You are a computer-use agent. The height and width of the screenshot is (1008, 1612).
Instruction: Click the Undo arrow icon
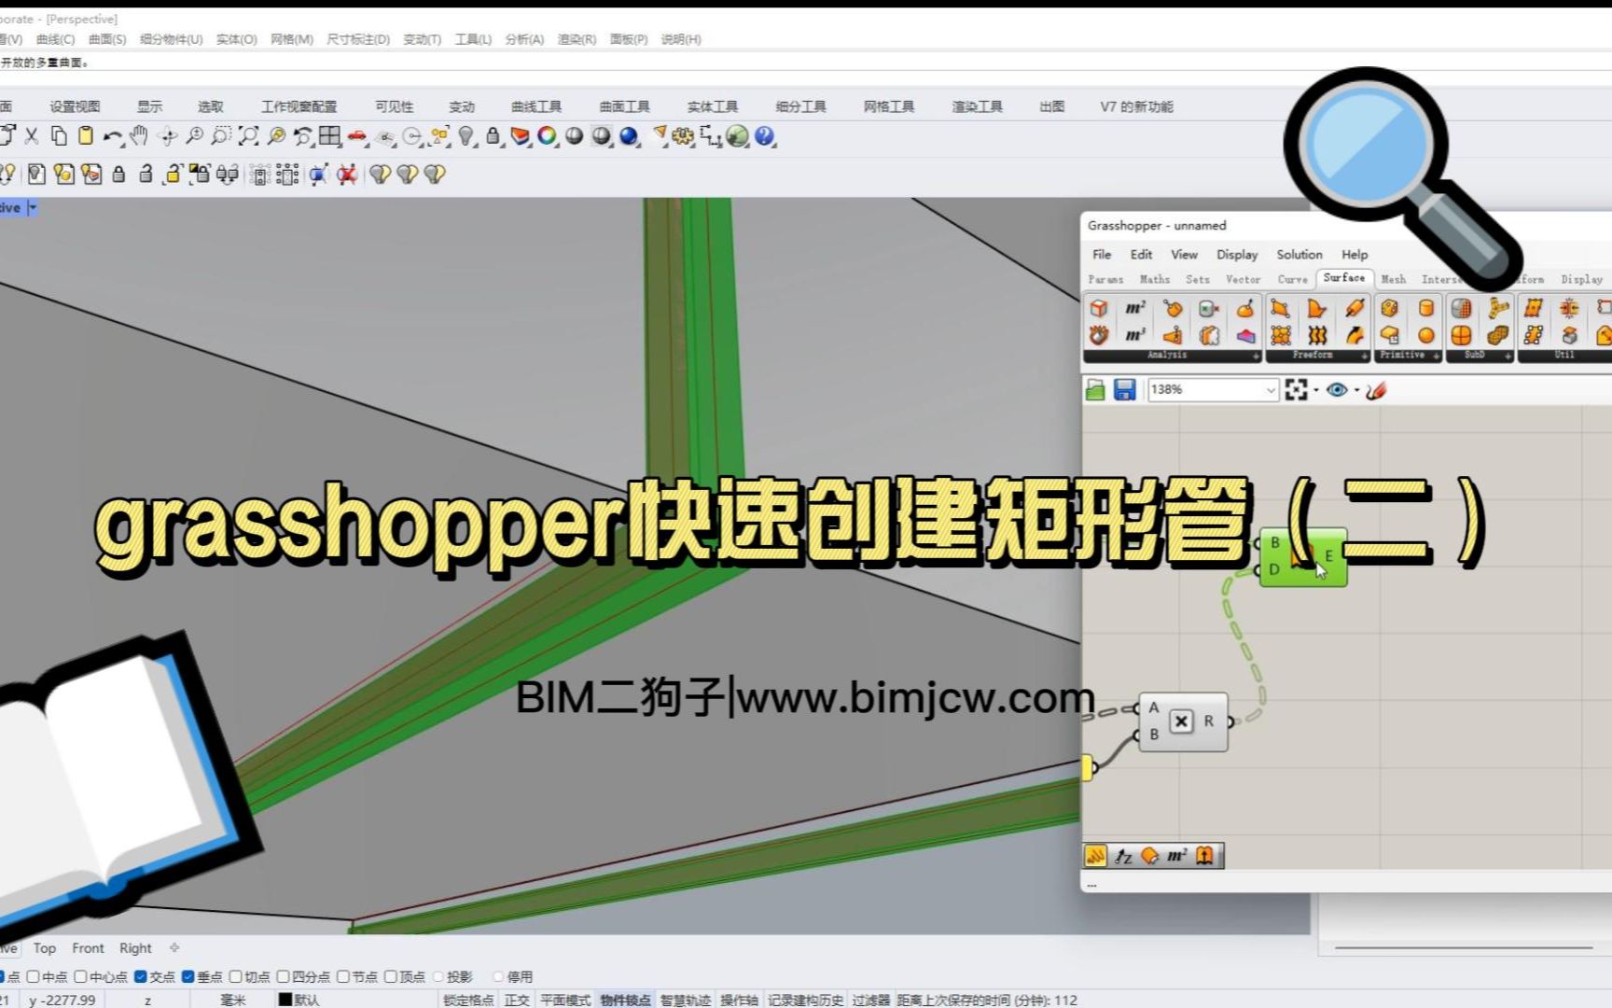pos(112,136)
